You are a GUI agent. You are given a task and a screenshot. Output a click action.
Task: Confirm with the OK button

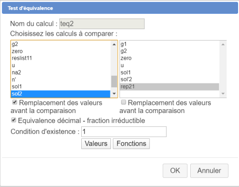pyautogui.click(x=175, y=171)
